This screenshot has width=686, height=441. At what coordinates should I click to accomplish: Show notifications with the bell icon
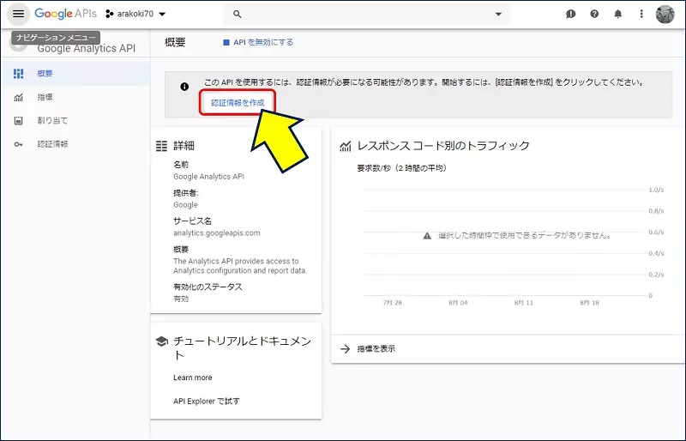(x=617, y=14)
